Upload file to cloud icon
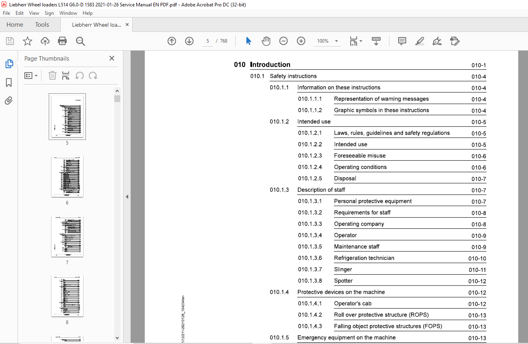This screenshot has height=344, width=528. pyautogui.click(x=45, y=41)
